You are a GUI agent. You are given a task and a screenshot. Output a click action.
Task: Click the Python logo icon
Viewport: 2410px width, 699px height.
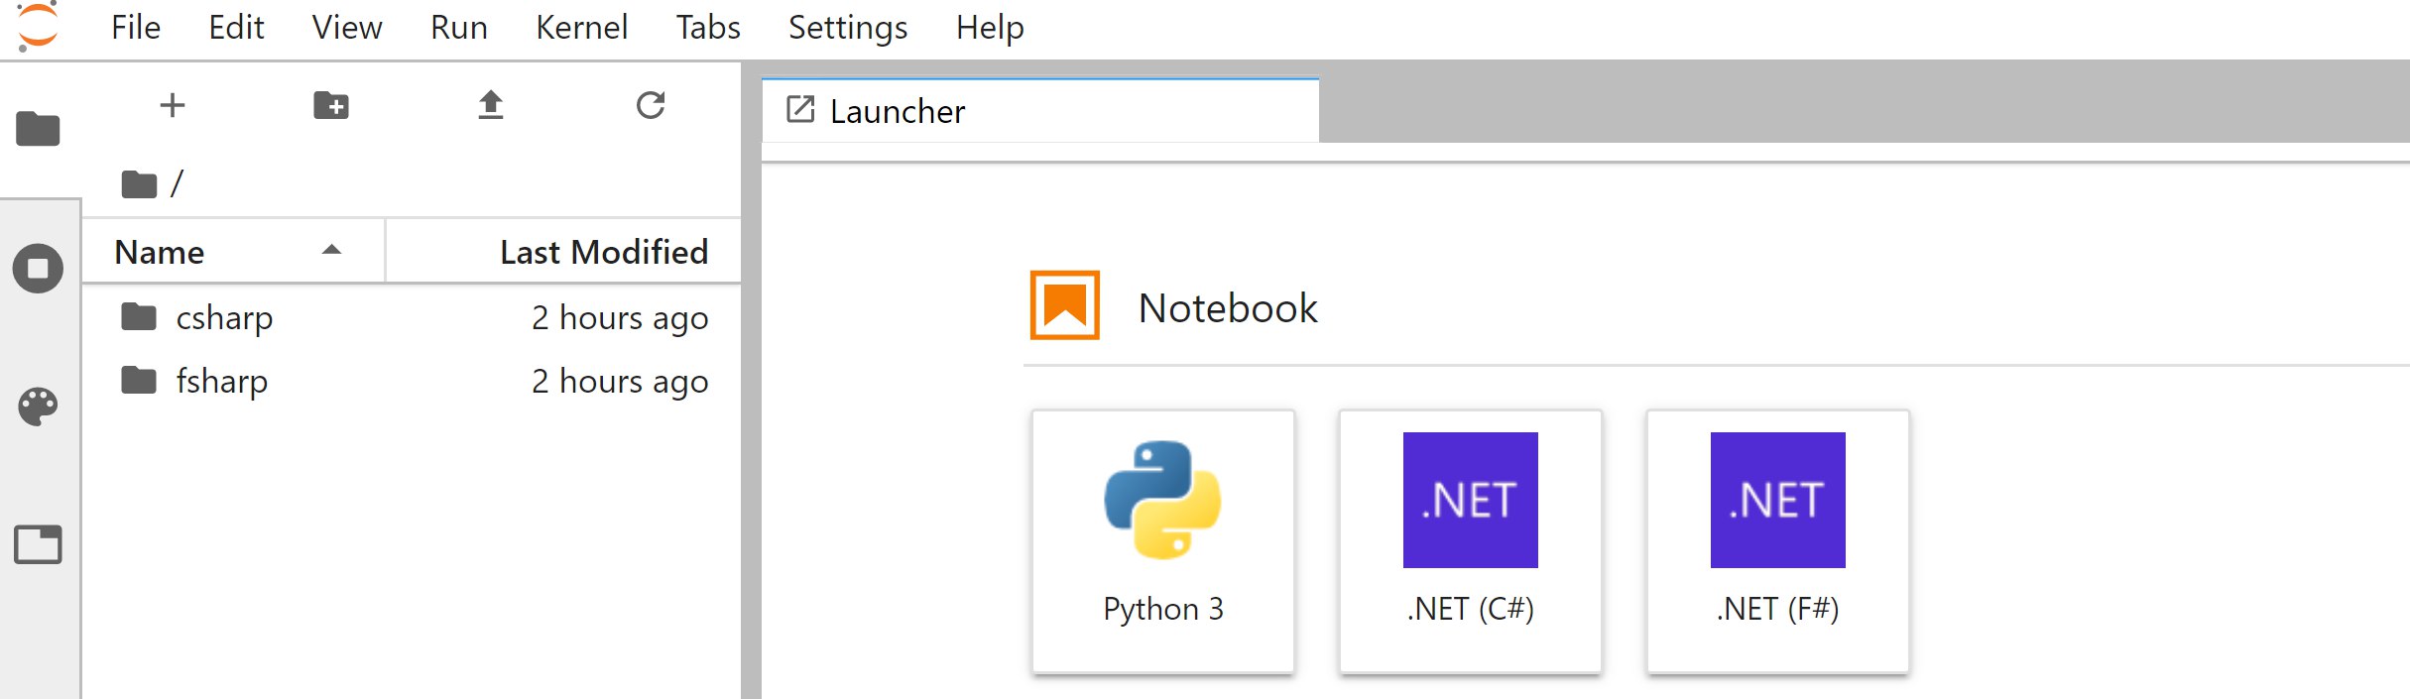click(x=1162, y=500)
